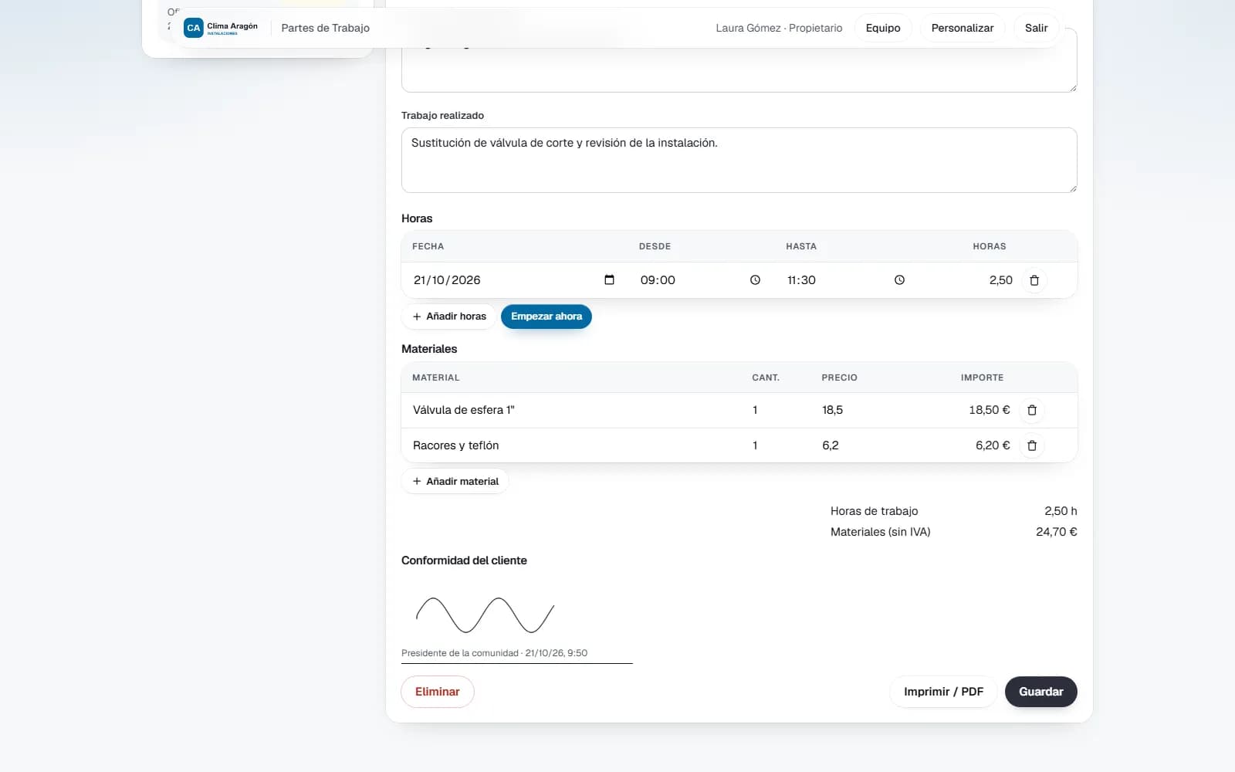This screenshot has height=772, width=1235.
Task: Edit the Hasta time 11:30
Action: [846, 280]
